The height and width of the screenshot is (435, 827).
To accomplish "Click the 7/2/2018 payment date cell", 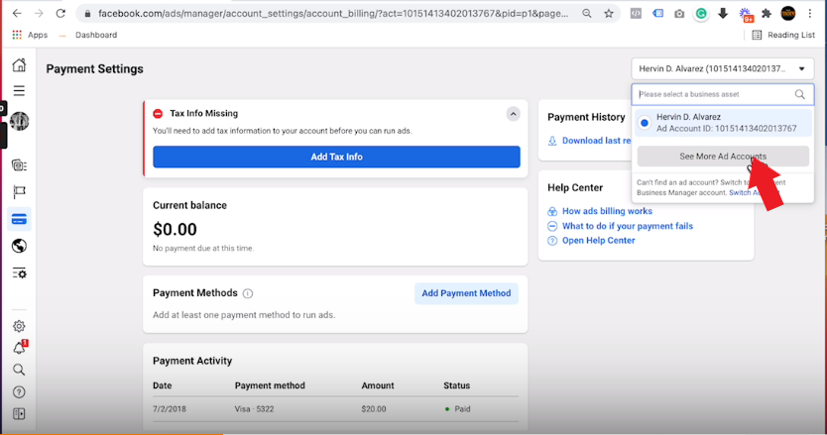I will (170, 409).
